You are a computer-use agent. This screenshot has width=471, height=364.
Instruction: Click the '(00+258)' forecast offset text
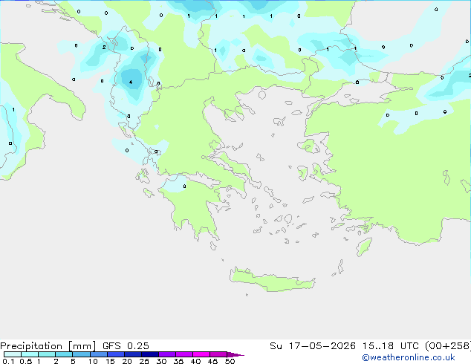tap(448, 346)
